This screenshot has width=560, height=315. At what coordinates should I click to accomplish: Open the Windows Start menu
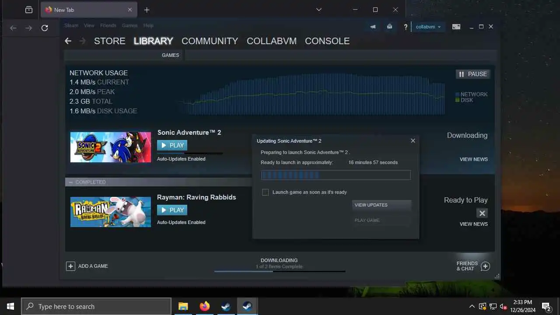(10, 306)
